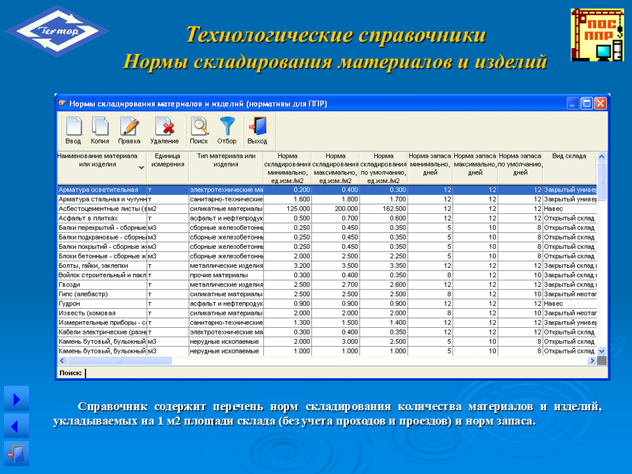Click the horizontal scrollbar thumb

click(119, 361)
